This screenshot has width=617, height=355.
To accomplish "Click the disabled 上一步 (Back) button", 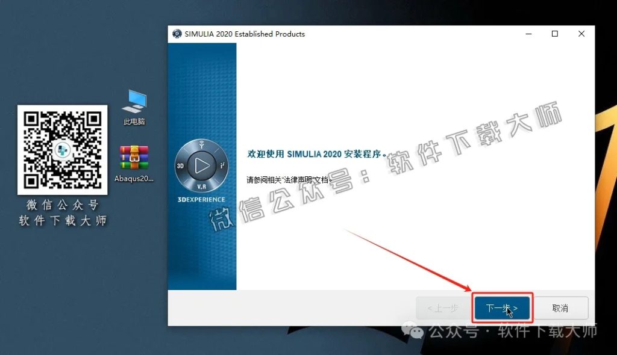I will [x=442, y=307].
